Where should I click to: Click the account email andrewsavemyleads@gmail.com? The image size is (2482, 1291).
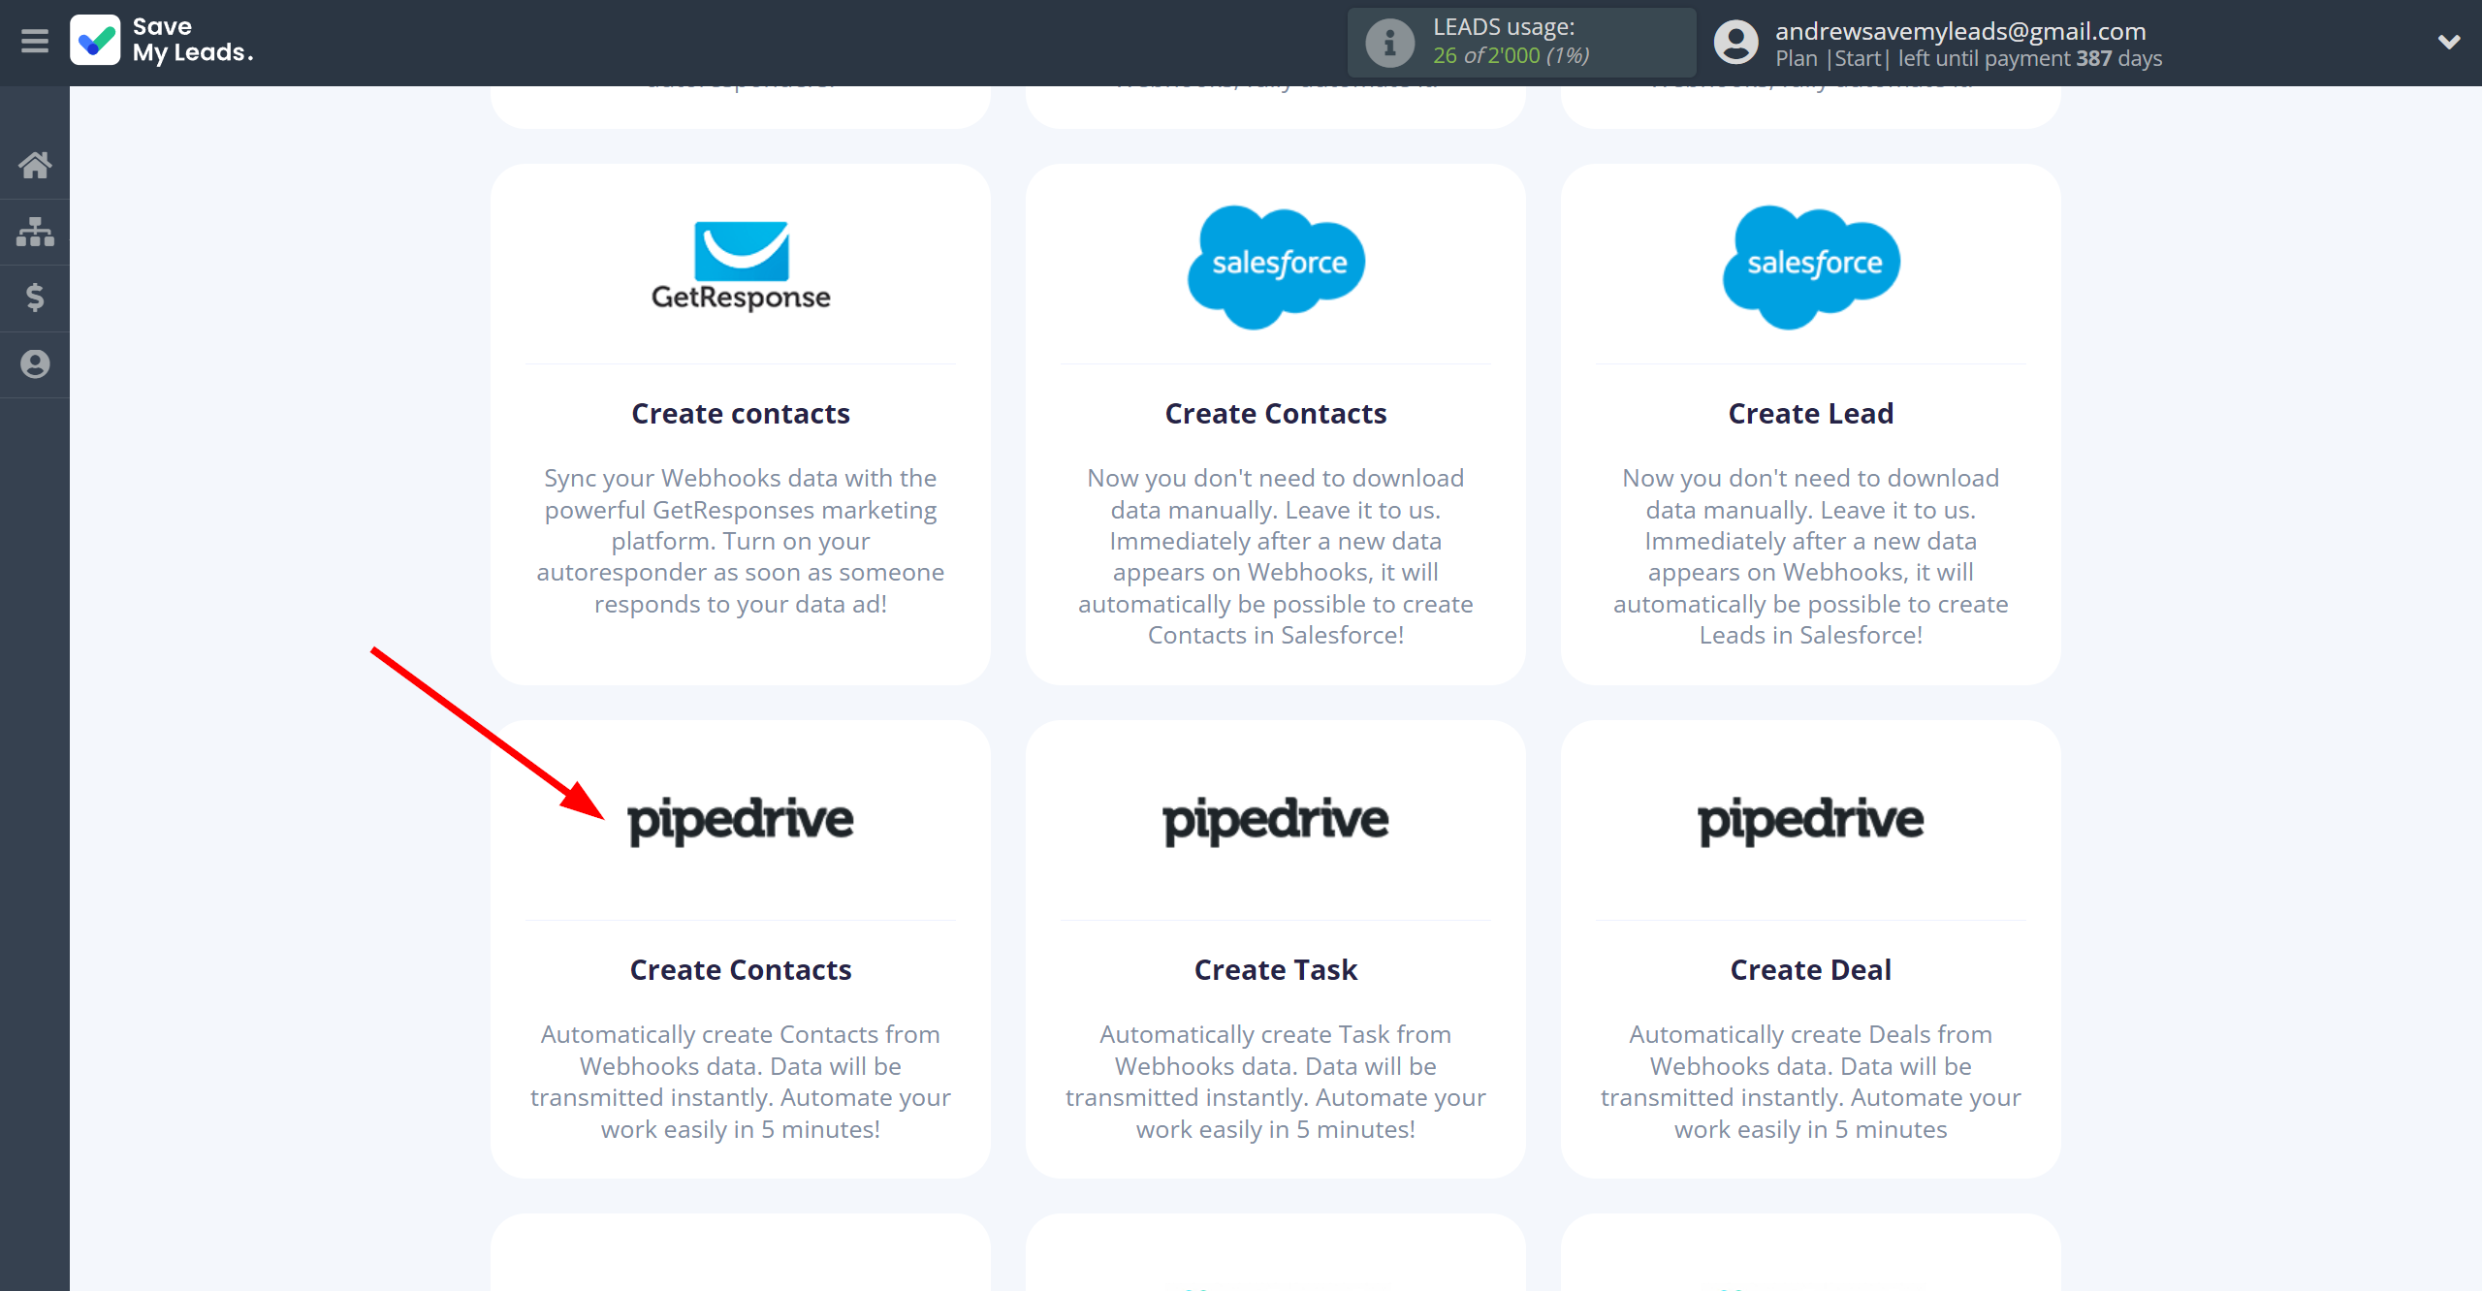pos(1960,31)
